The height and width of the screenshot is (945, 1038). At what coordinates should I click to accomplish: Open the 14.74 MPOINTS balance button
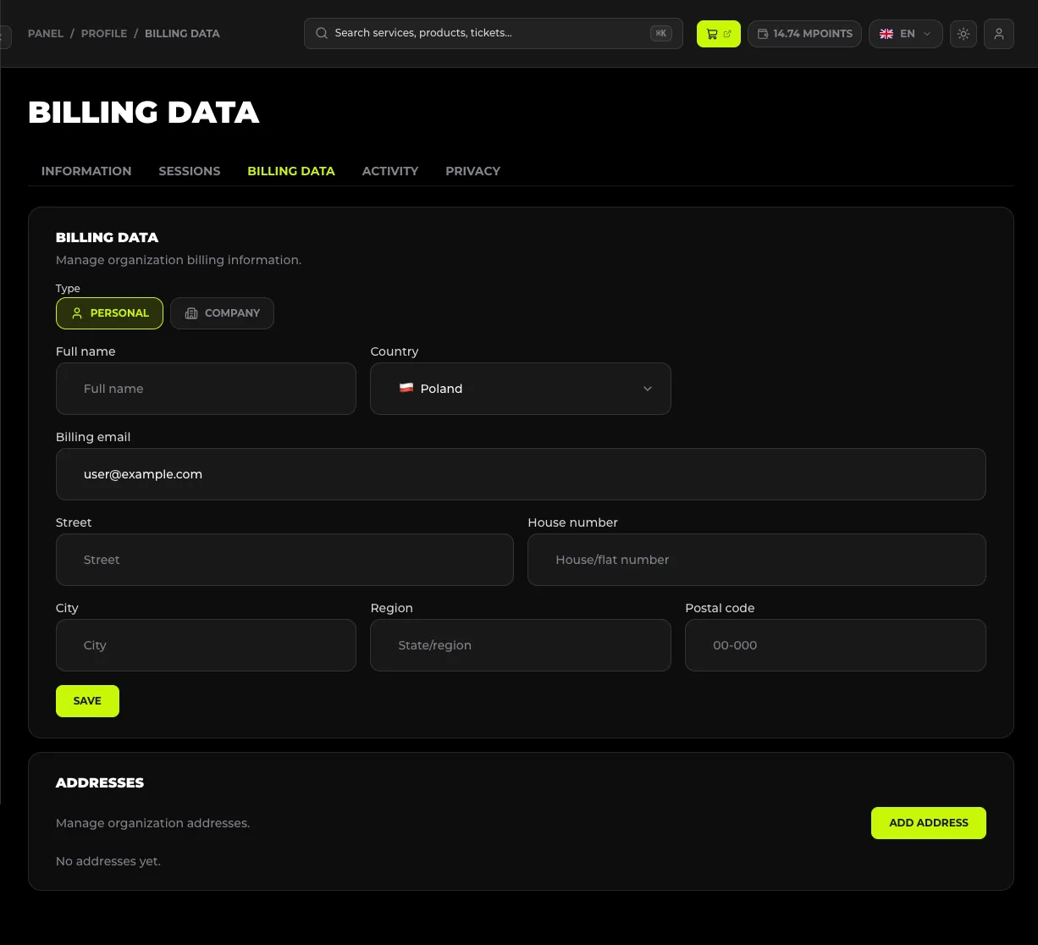(x=804, y=34)
